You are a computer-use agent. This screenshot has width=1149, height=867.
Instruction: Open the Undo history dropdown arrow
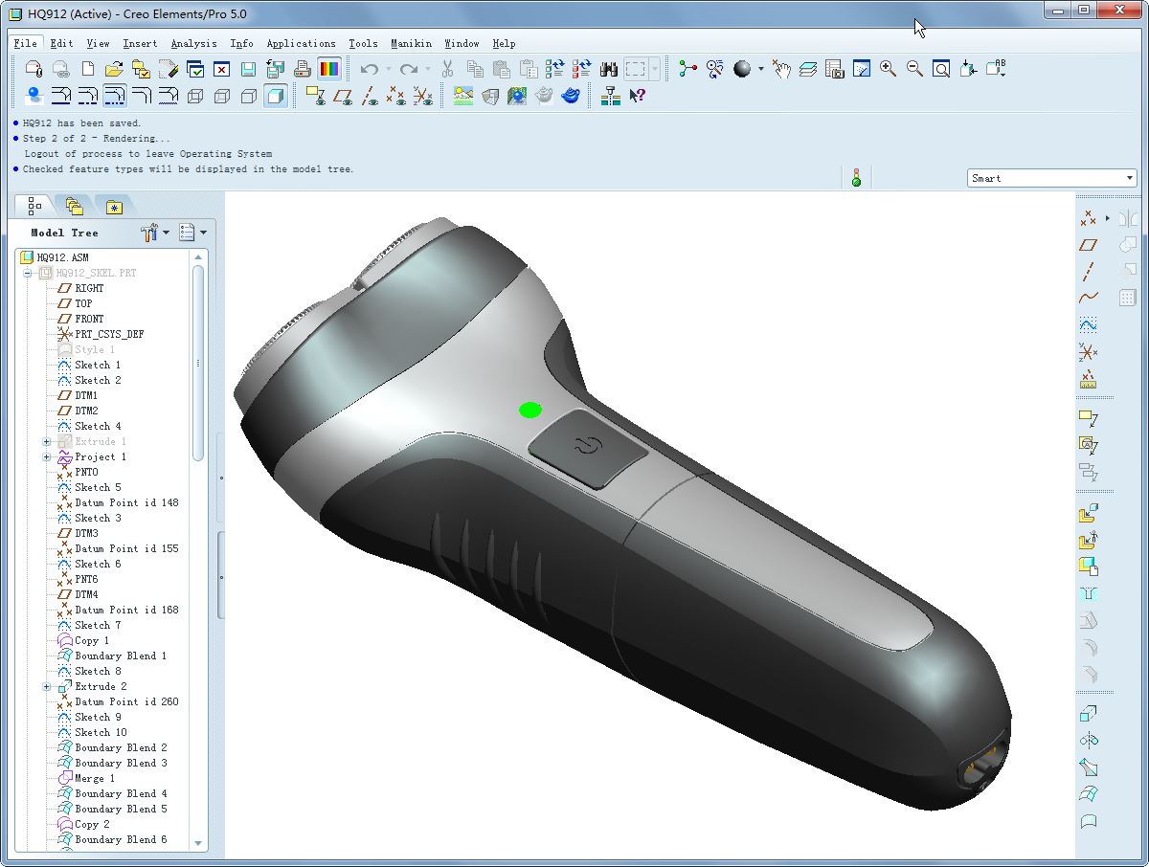[x=388, y=69]
